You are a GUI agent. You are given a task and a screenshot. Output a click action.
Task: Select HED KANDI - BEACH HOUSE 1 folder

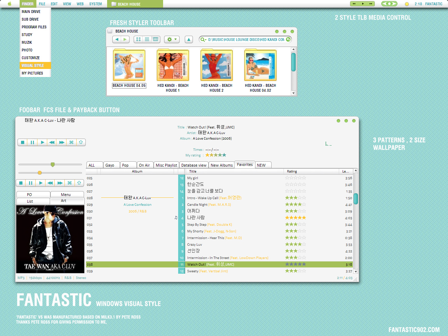point(173,71)
